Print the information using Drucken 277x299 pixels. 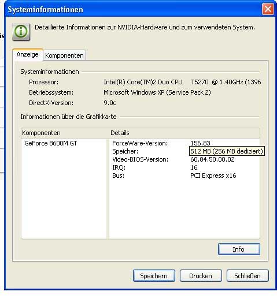tap(201, 276)
